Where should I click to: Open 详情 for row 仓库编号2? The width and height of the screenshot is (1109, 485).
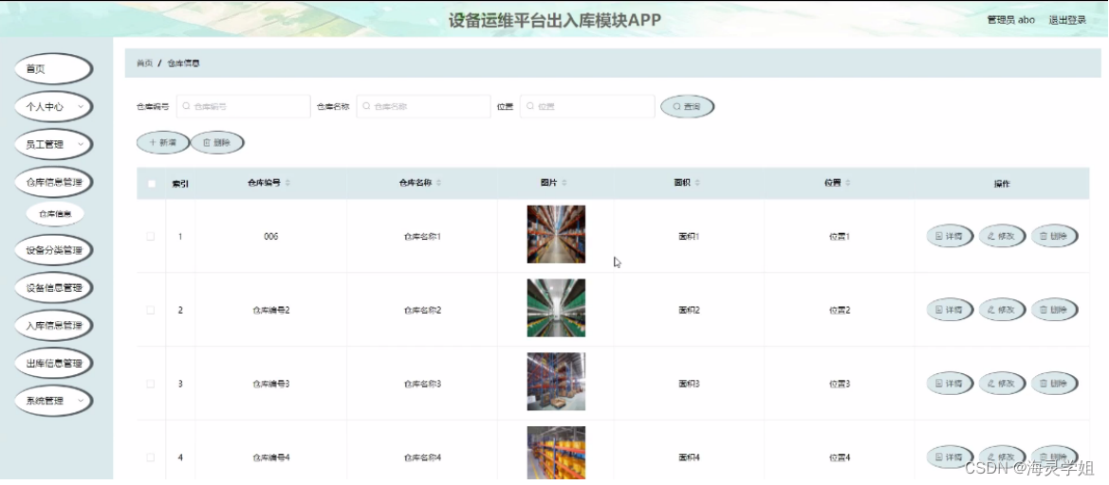pos(950,310)
